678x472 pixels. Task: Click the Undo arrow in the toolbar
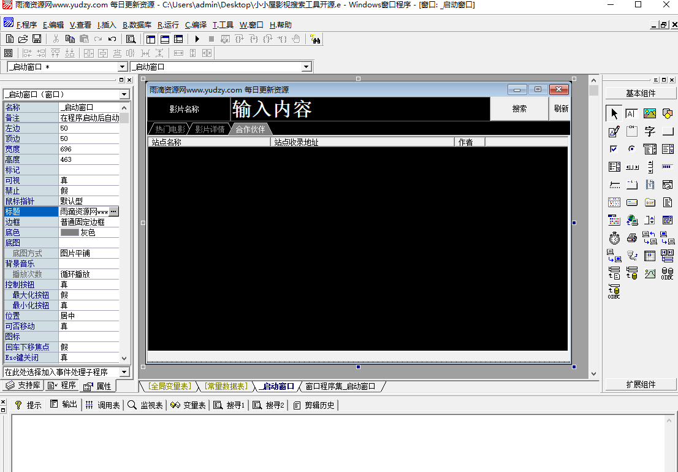pyautogui.click(x=112, y=39)
